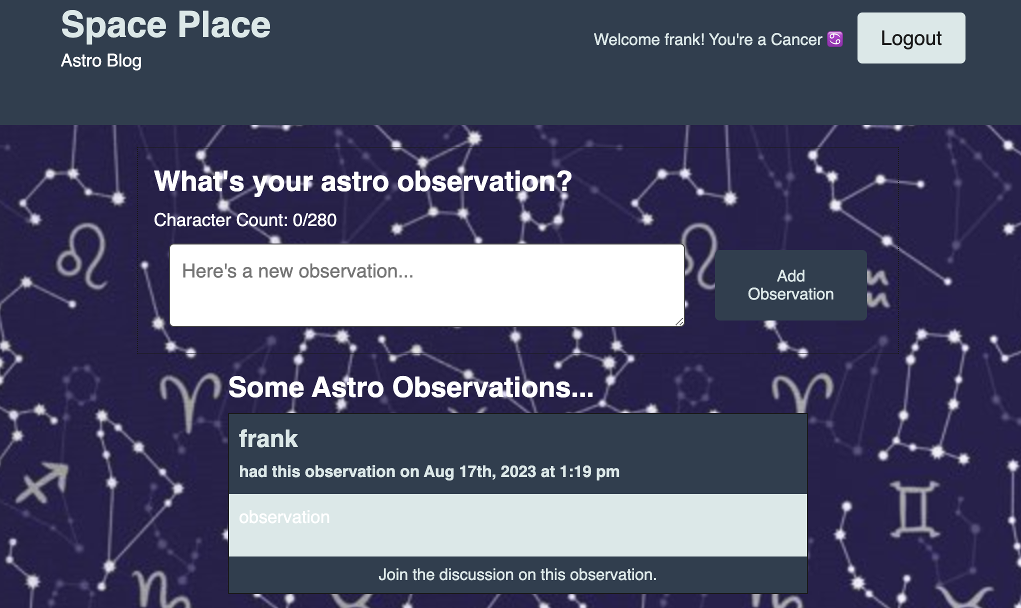Viewport: 1021px width, 608px height.
Task: Select the frank username on the post
Action: coord(268,438)
